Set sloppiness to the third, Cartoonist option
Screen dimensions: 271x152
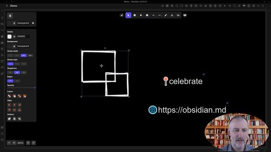24,73
